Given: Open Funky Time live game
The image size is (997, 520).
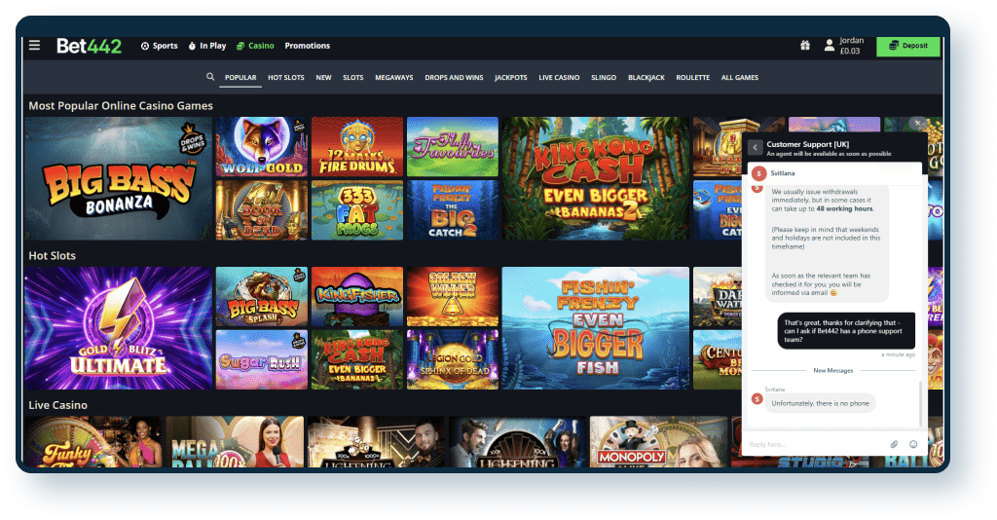Looking at the screenshot, I should (92, 442).
